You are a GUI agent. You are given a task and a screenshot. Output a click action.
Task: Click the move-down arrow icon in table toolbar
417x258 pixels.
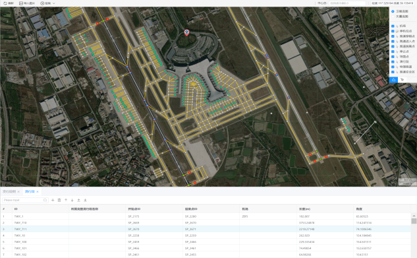[x=72, y=200]
